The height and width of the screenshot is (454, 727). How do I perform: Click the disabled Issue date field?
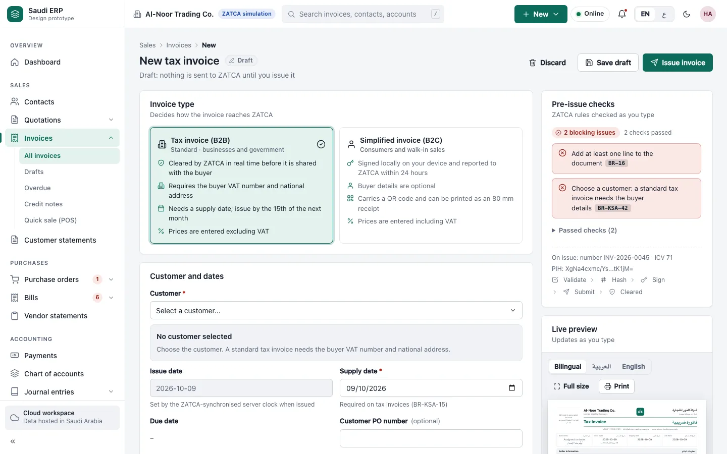click(241, 388)
